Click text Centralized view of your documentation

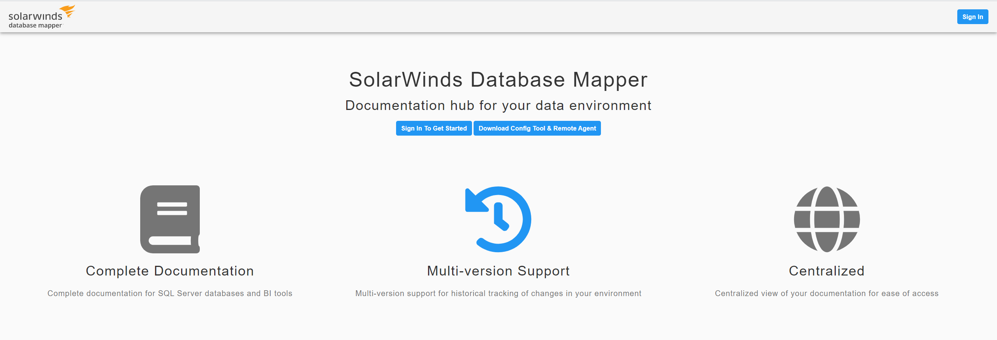[x=827, y=293]
